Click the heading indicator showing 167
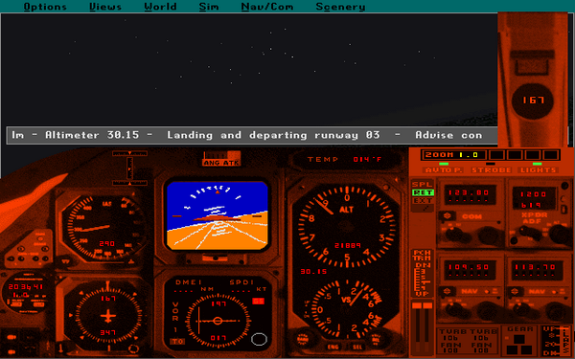 point(107,316)
